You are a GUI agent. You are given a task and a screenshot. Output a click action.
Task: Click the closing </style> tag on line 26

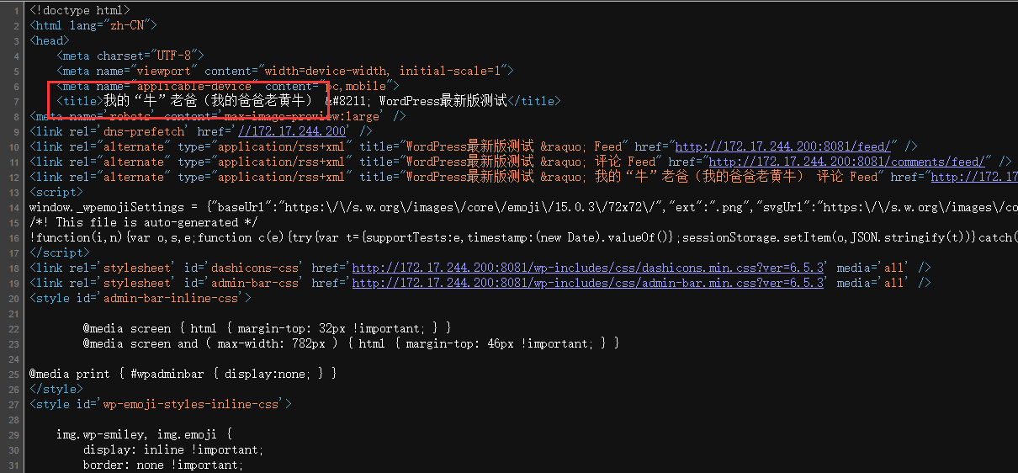click(x=56, y=389)
